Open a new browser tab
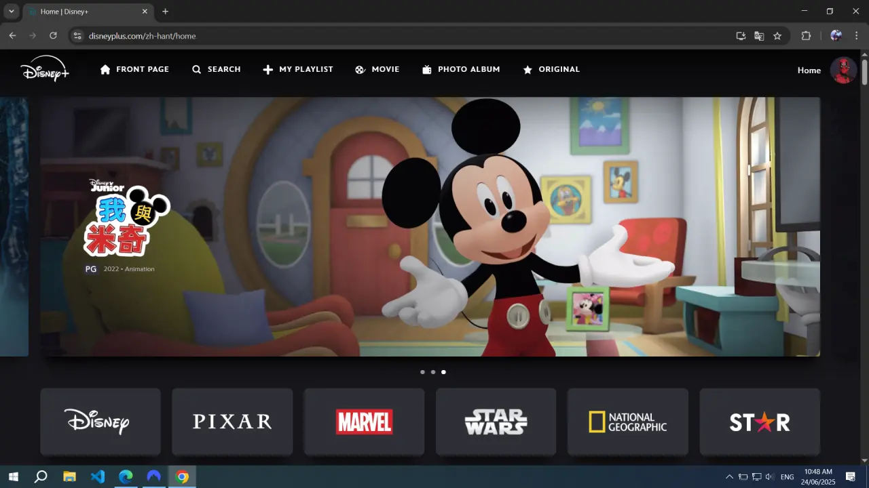Viewport: 869px width, 488px height. click(165, 12)
